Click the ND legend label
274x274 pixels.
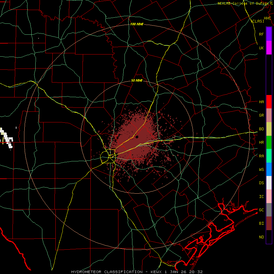pos(261,237)
